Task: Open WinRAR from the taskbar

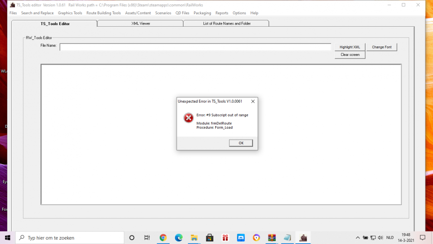Action: pyautogui.click(x=272, y=237)
